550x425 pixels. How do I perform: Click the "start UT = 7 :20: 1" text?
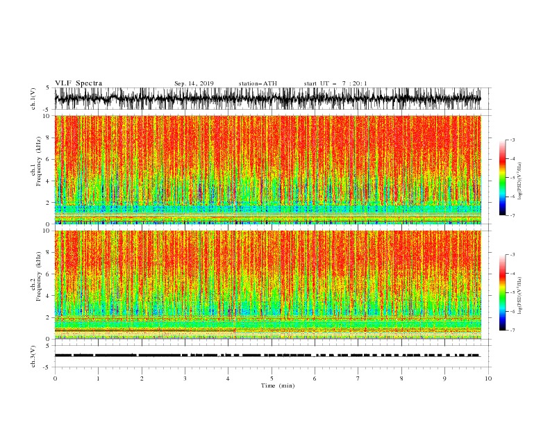(335, 83)
